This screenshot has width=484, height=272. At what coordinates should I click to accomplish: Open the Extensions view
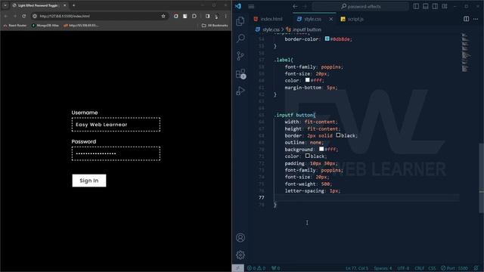pos(240,73)
